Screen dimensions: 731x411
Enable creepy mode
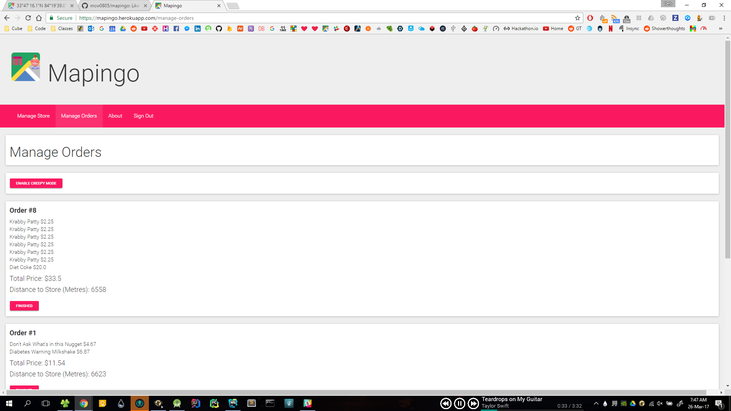[36, 183]
